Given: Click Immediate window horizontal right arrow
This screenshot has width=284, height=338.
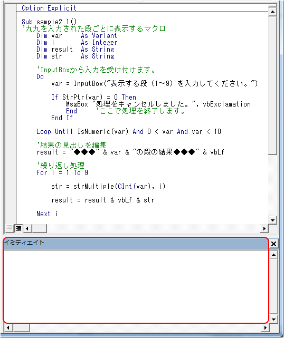Looking at the screenshot, I should (x=265, y=328).
